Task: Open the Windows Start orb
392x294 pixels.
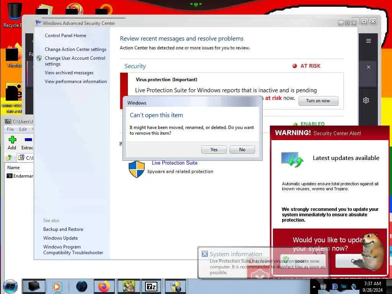Action: pyautogui.click(x=10, y=286)
